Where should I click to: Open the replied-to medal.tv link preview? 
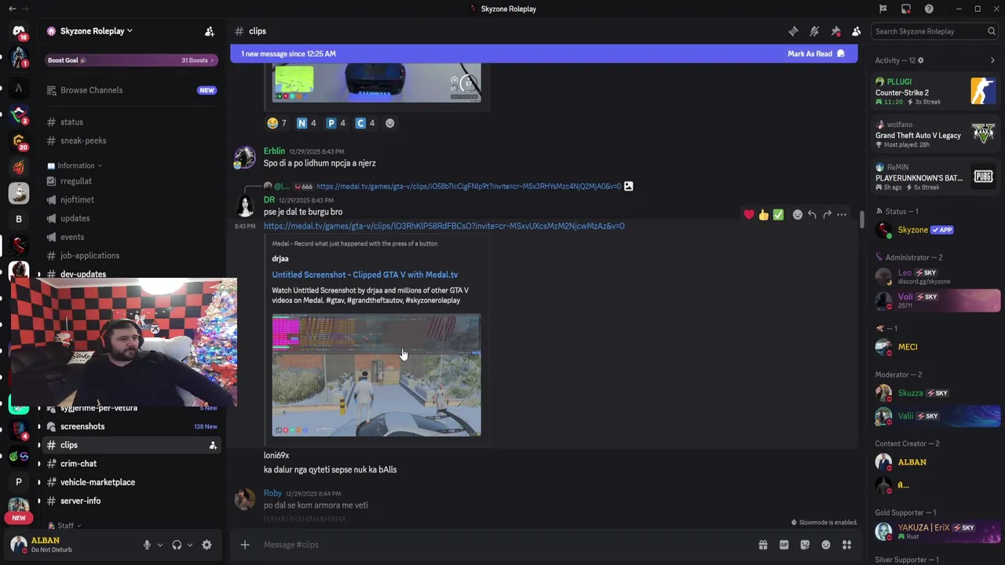tap(469, 187)
